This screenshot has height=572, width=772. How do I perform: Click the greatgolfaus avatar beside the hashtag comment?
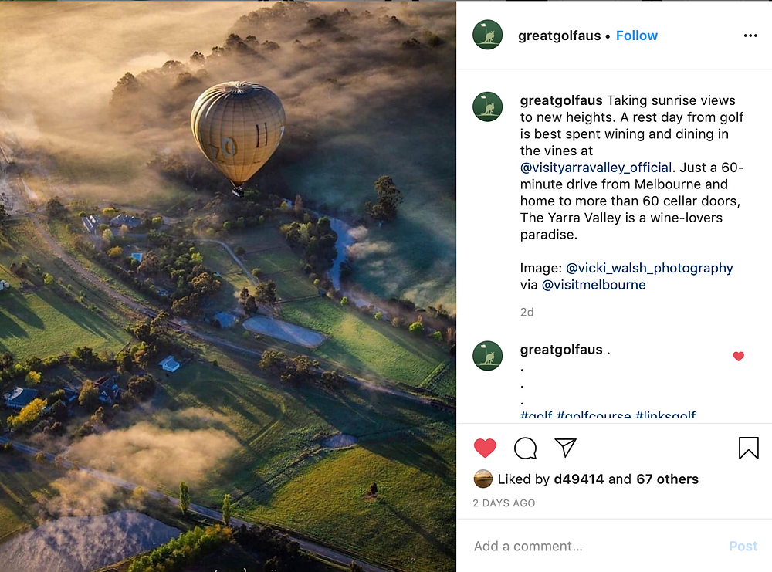pyautogui.click(x=487, y=355)
